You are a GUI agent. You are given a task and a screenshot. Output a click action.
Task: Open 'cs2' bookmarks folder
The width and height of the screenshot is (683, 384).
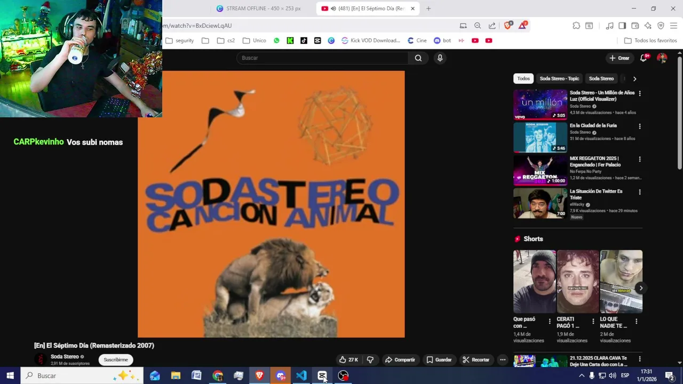tap(226, 41)
